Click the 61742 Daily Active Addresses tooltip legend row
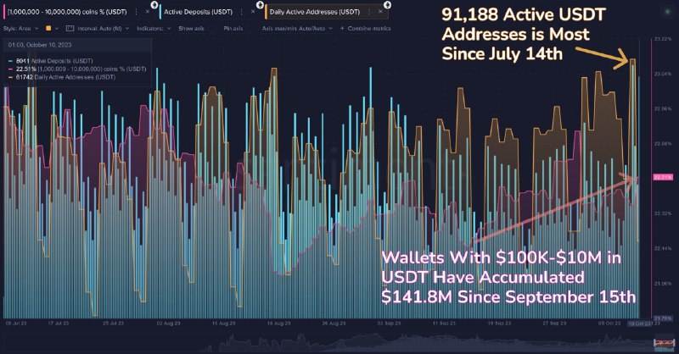679x354 pixels. [62, 77]
